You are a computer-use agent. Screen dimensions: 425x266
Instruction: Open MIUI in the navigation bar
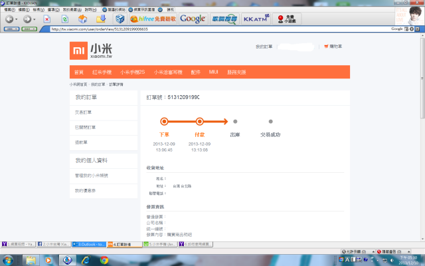coord(214,72)
